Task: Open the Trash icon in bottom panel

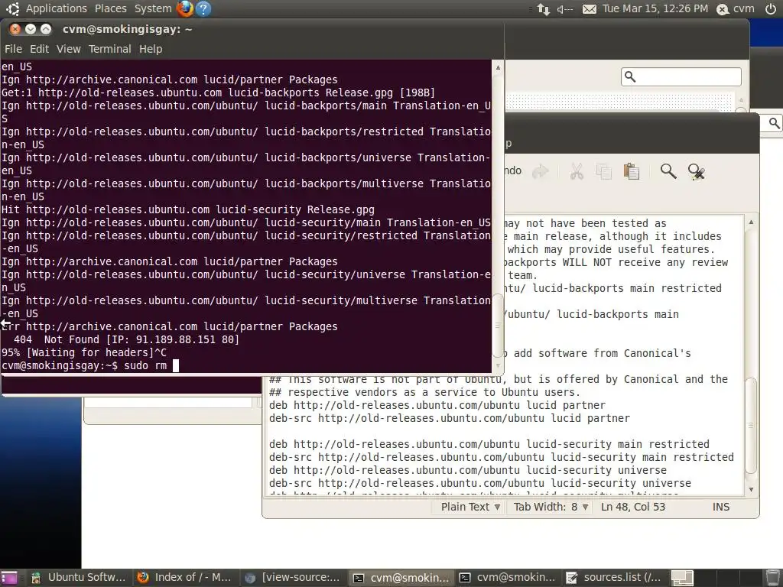Action: click(x=772, y=578)
